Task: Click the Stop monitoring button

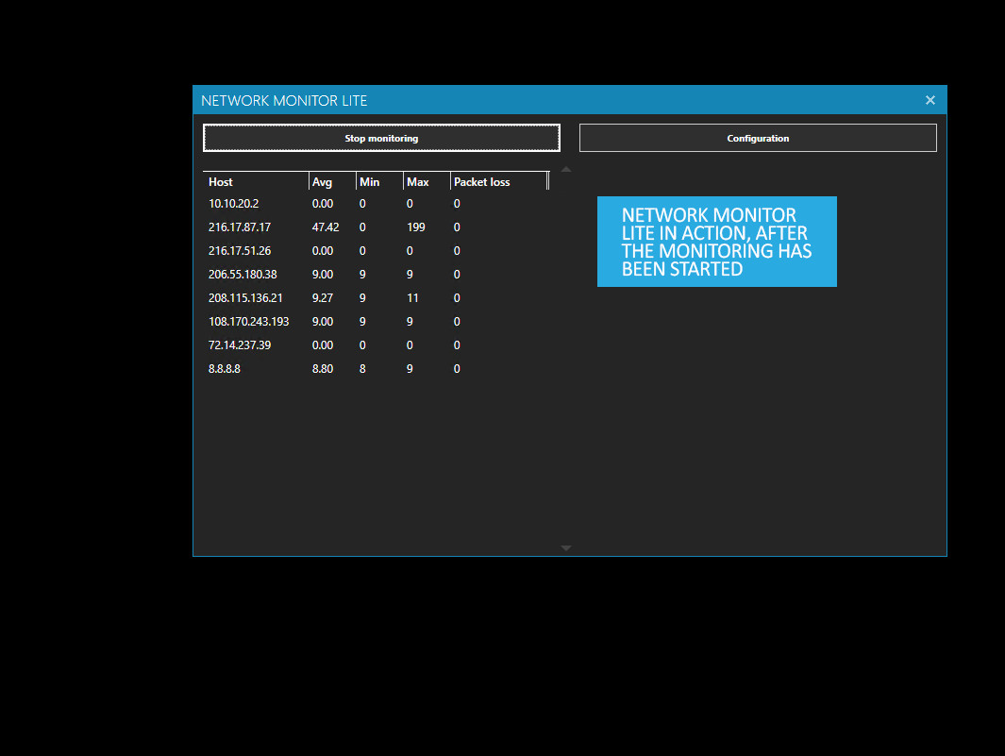Action: pos(380,137)
